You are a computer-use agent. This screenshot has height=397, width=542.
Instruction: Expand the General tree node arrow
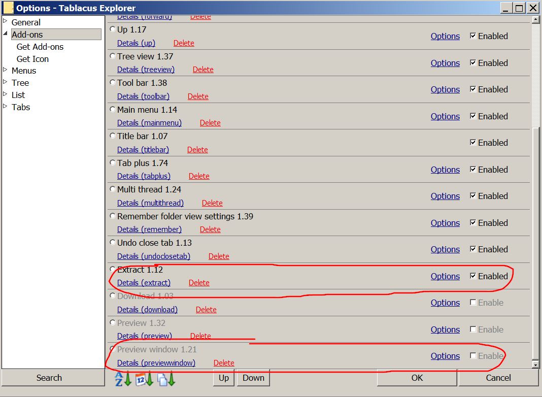[x=5, y=21]
